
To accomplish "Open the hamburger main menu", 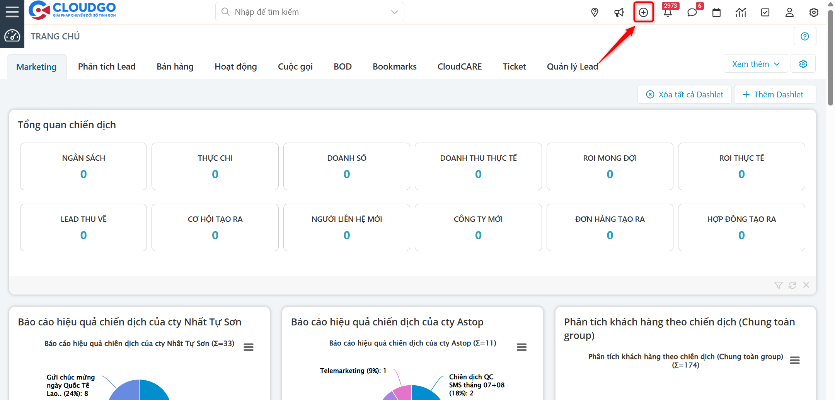I will click(12, 12).
